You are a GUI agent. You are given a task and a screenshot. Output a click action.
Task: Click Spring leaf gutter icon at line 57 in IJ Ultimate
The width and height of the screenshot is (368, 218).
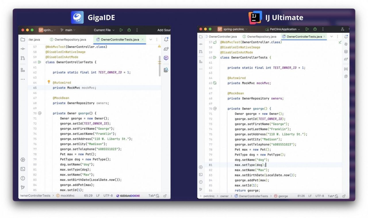coord(215,42)
